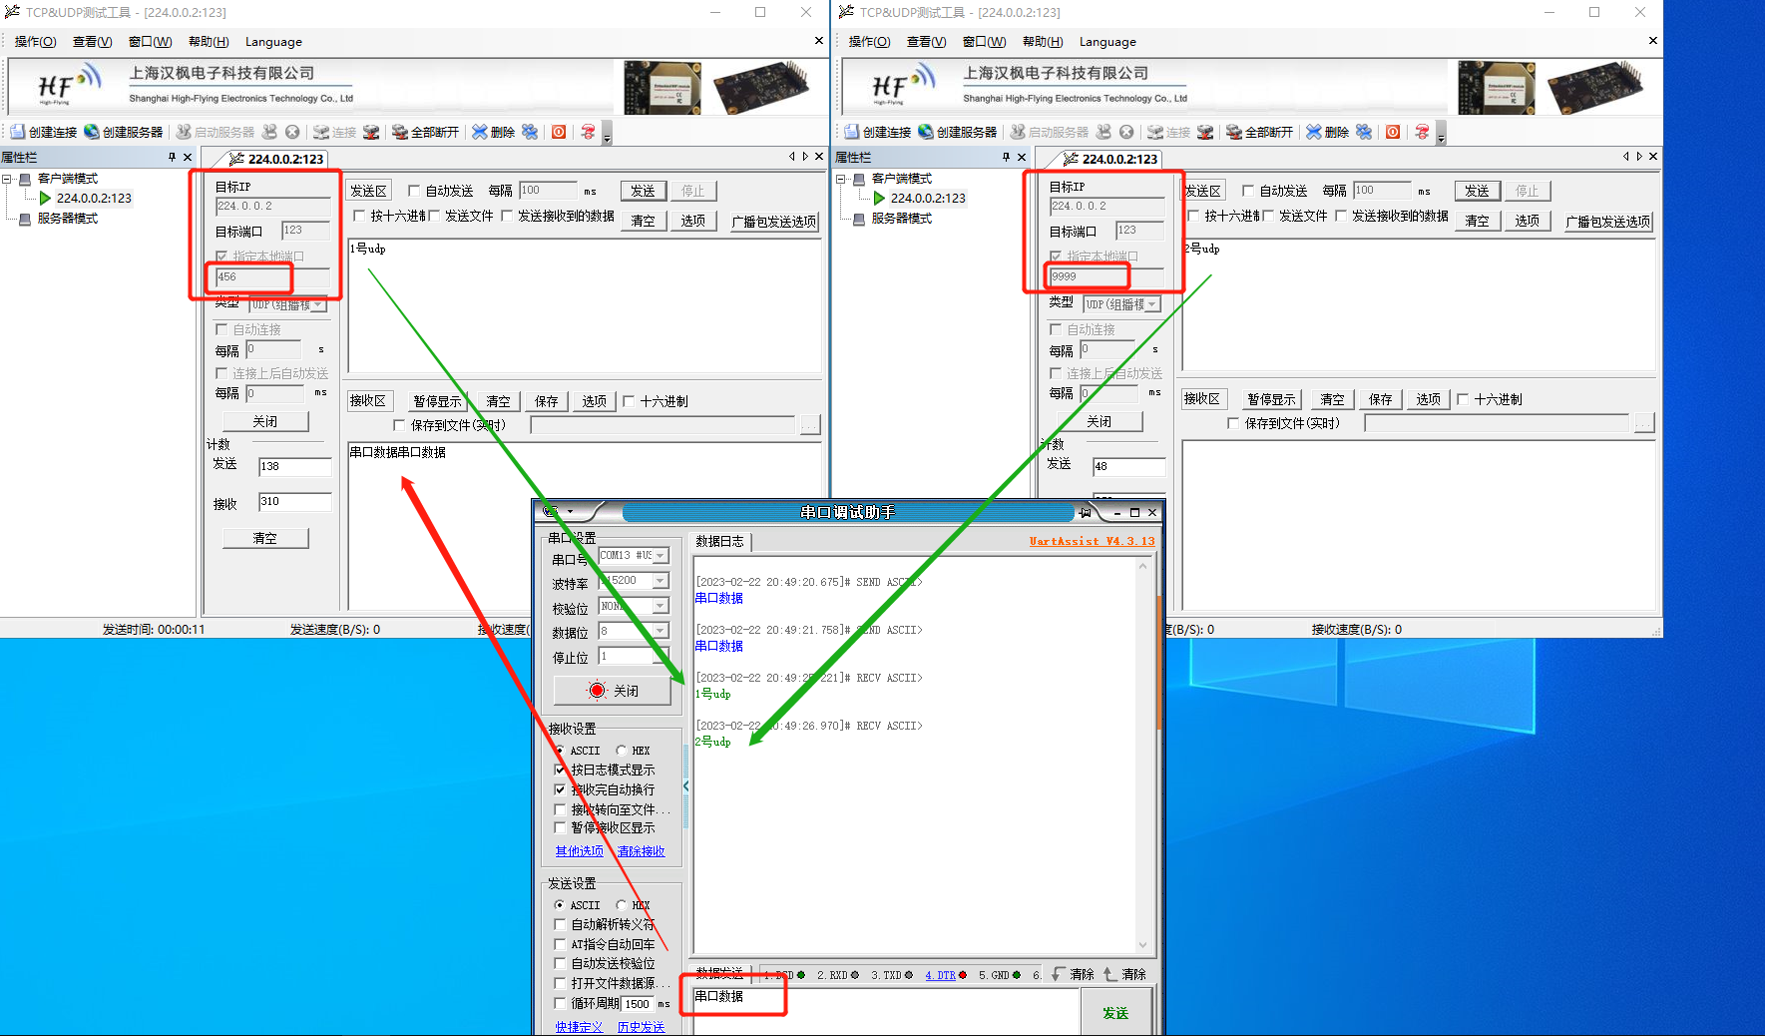1765x1036 pixels.
Task: Open the 串口号 COM13 dropdown
Action: (661, 556)
